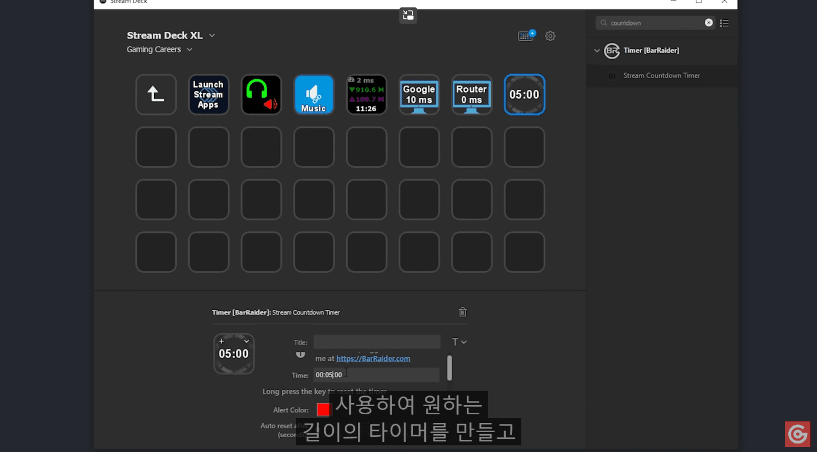Open the Stream Deck store keyboard icon

click(x=526, y=36)
